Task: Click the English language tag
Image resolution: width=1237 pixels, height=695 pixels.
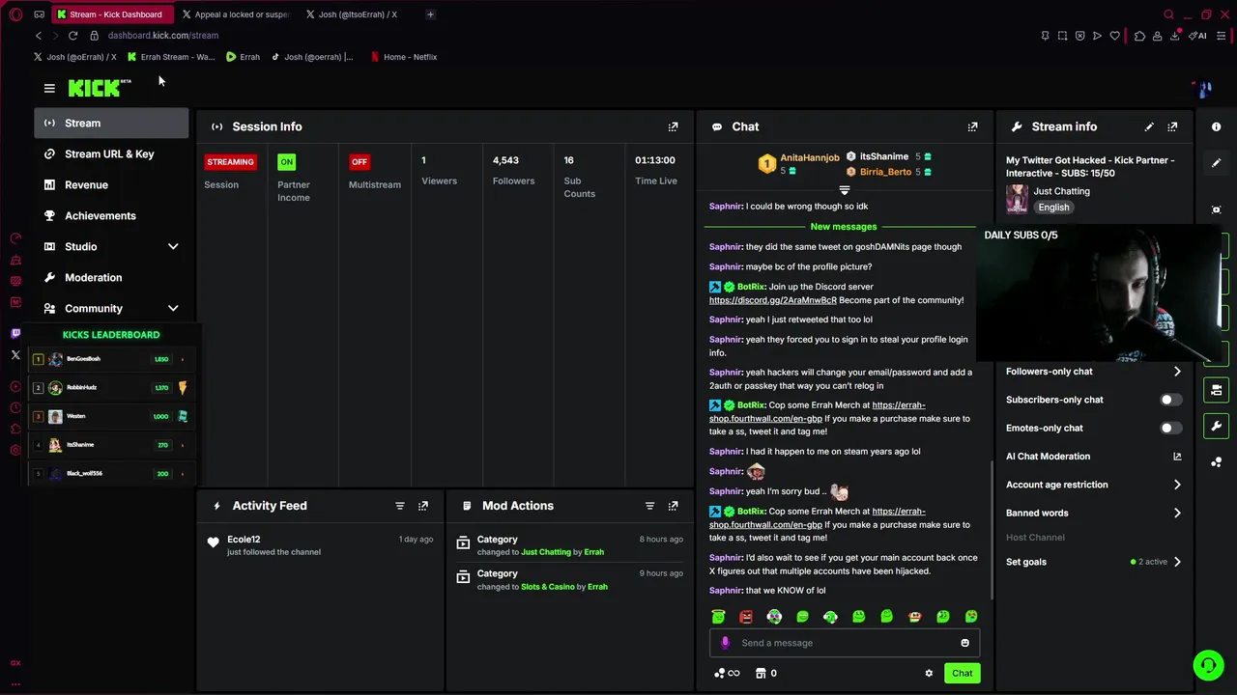Action: [1053, 208]
